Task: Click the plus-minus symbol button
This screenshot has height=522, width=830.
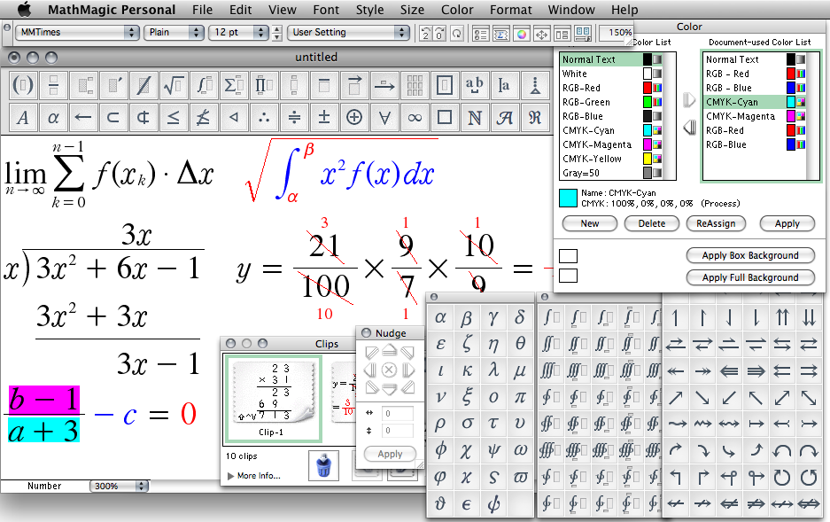Action: (324, 117)
